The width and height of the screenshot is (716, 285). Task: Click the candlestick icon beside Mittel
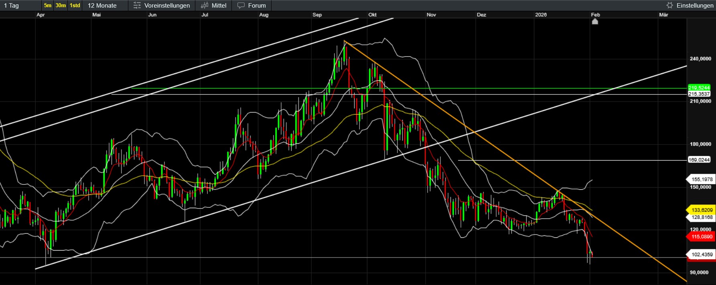pyautogui.click(x=205, y=6)
